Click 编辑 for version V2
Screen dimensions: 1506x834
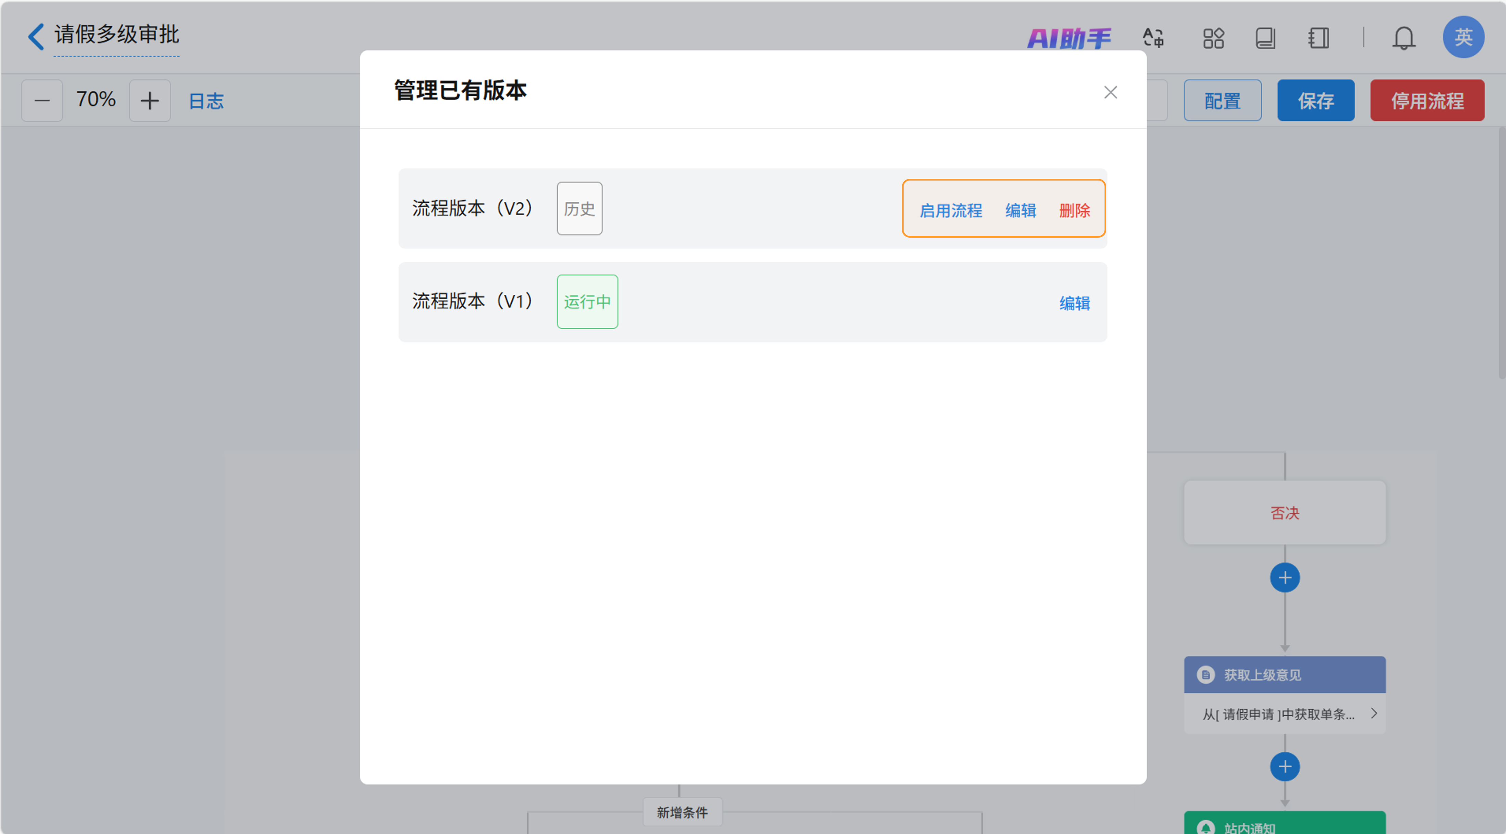1020,210
